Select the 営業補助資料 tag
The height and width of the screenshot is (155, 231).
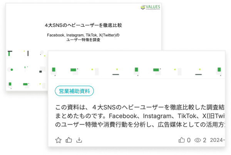point(74,91)
